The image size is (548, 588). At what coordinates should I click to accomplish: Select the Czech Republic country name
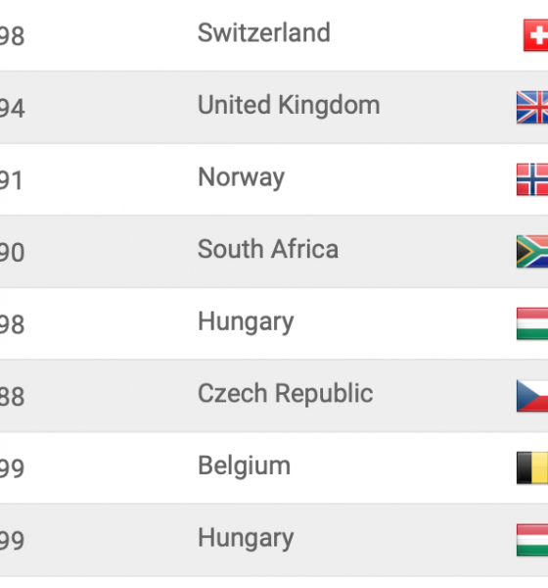286,393
